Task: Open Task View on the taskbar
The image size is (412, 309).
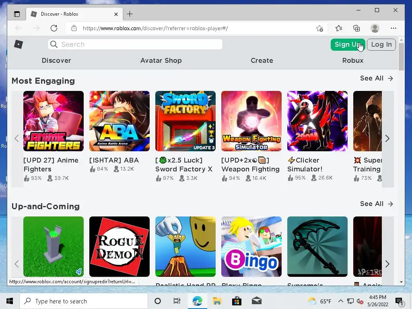Action: click(x=177, y=301)
